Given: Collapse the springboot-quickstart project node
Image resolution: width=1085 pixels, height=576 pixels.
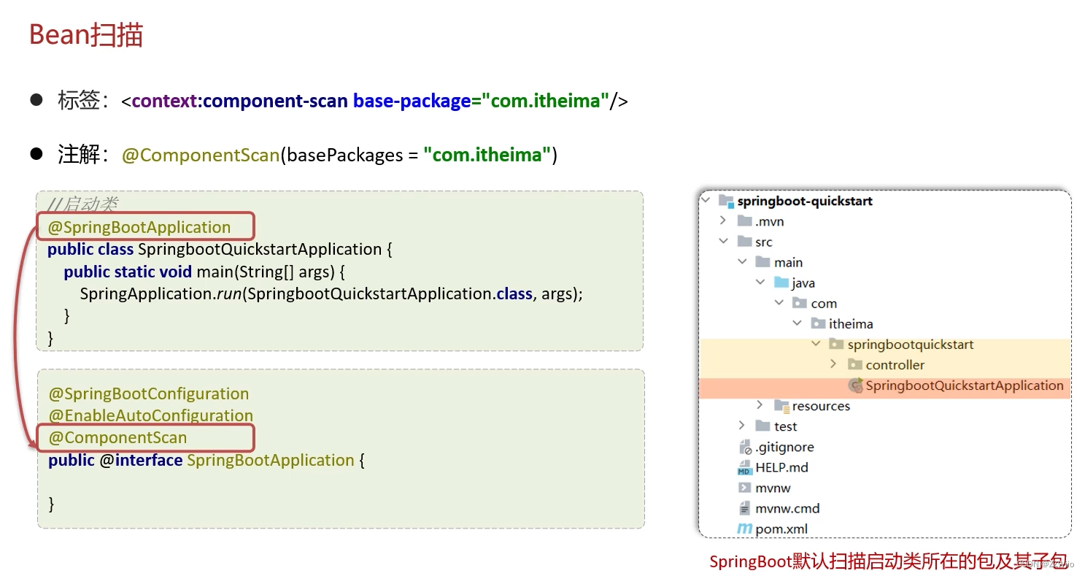Looking at the screenshot, I should [705, 200].
